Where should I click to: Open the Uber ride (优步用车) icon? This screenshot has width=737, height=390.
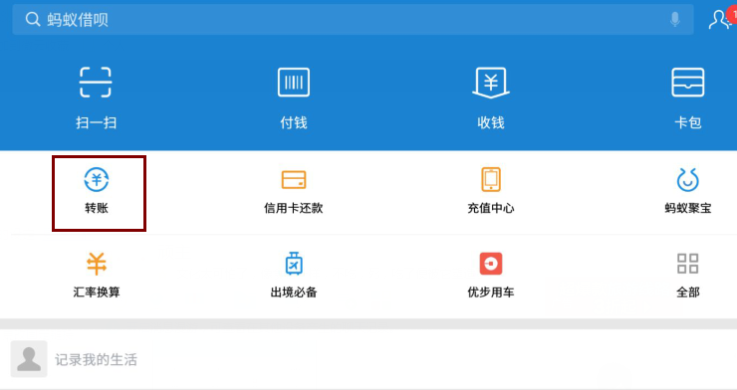click(x=491, y=264)
